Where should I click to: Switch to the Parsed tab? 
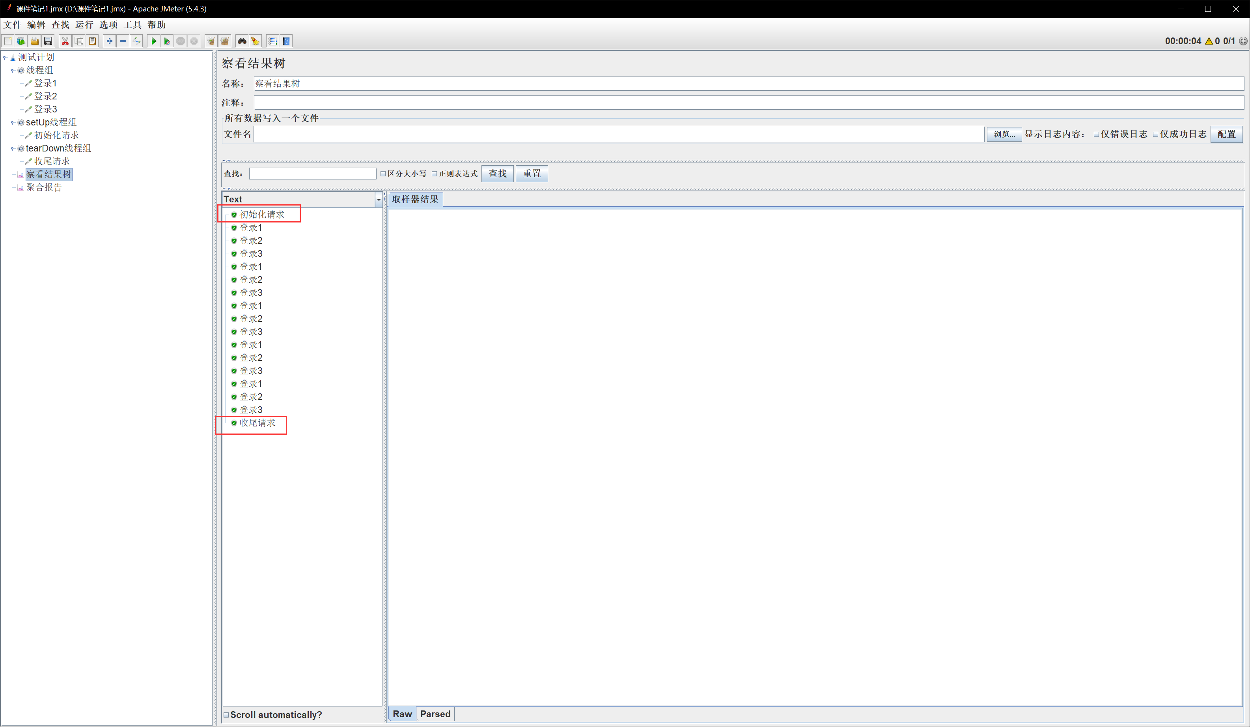(x=435, y=714)
